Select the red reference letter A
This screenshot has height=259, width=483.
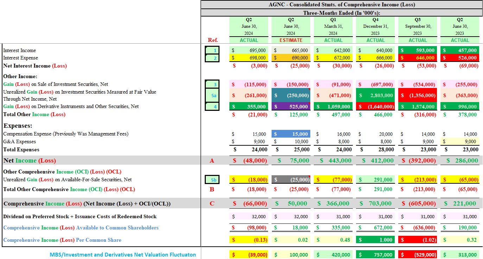[212, 160]
